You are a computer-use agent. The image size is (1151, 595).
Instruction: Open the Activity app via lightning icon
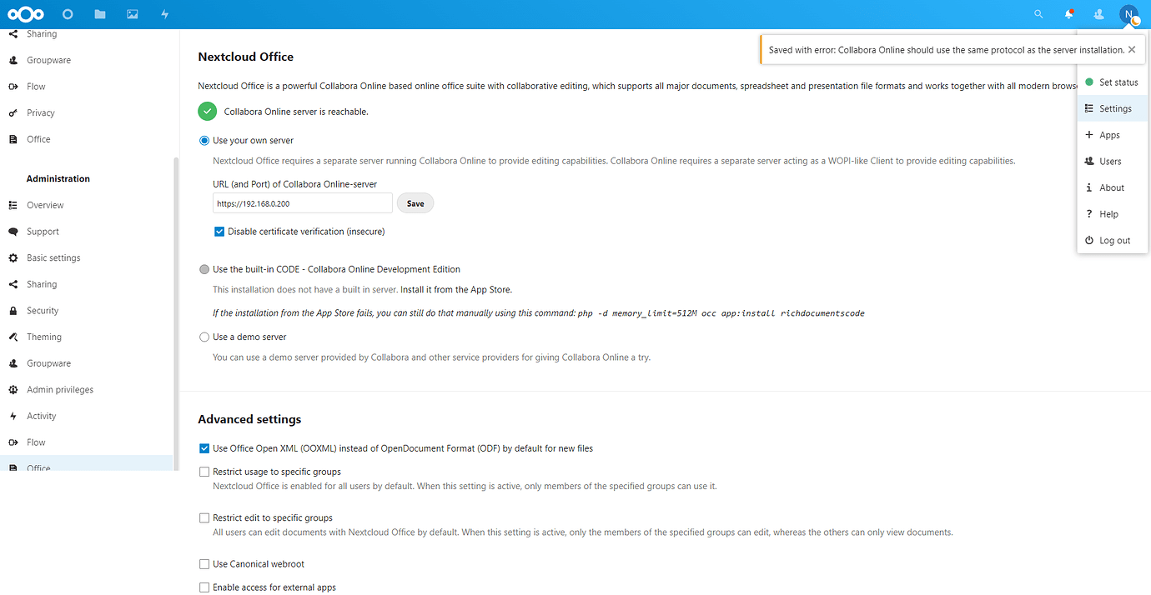pos(164,13)
